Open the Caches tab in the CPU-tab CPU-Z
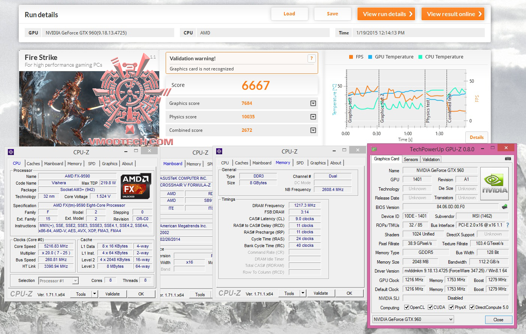This screenshot has height=334, width=526. [33, 164]
